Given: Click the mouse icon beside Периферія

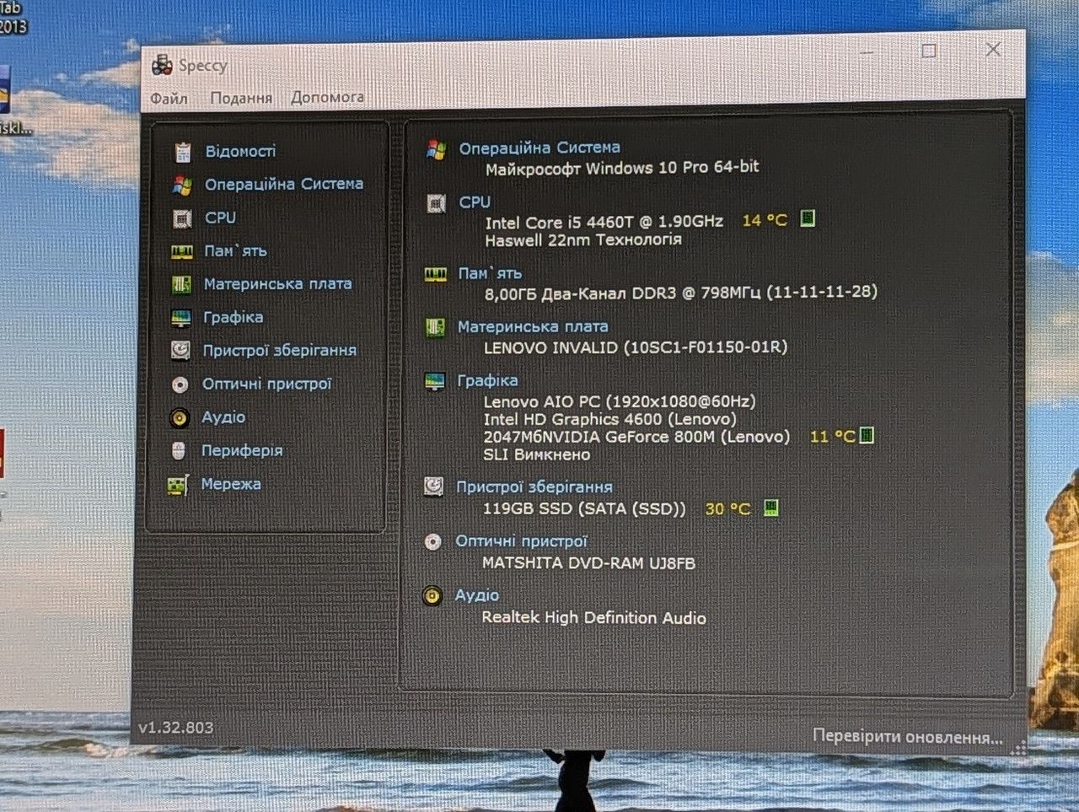Looking at the screenshot, I should pyautogui.click(x=179, y=451).
